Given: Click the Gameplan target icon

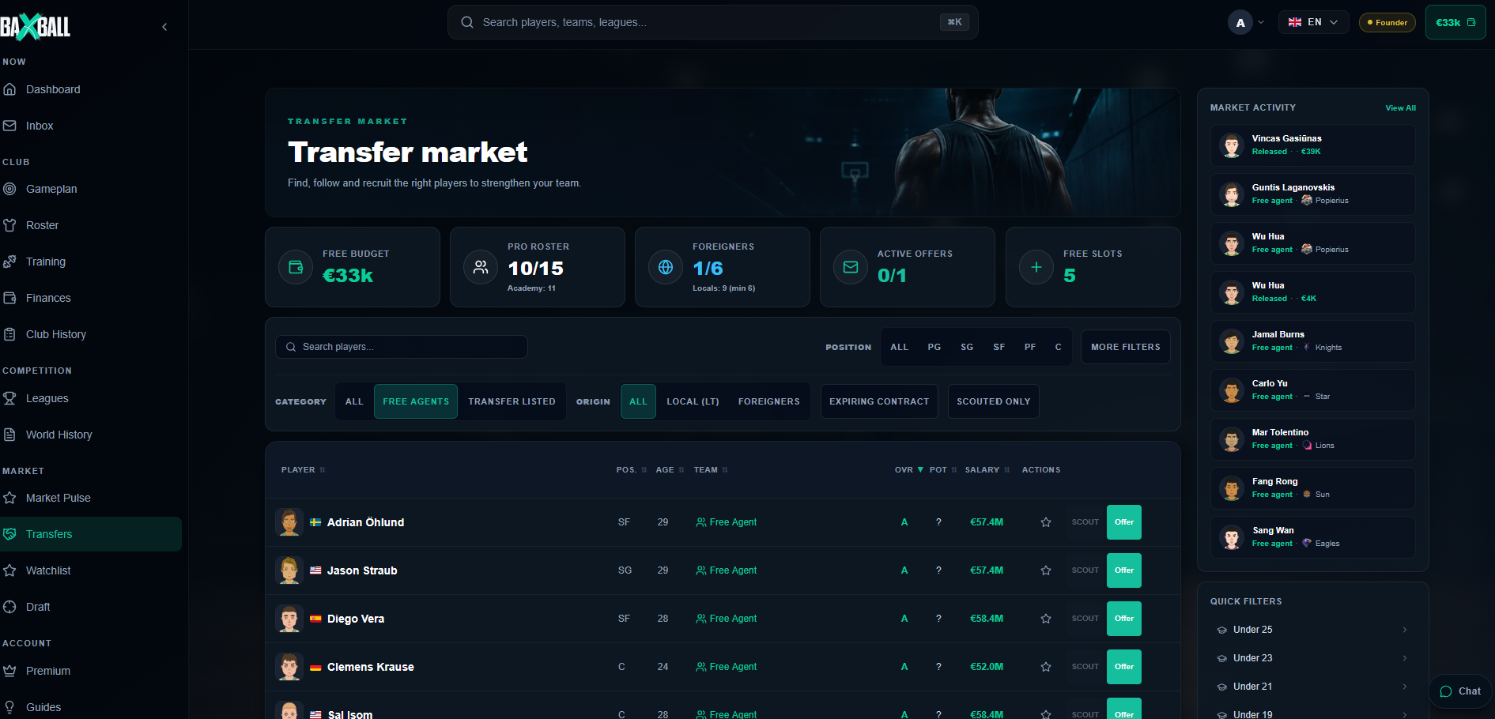Looking at the screenshot, I should click(9, 189).
